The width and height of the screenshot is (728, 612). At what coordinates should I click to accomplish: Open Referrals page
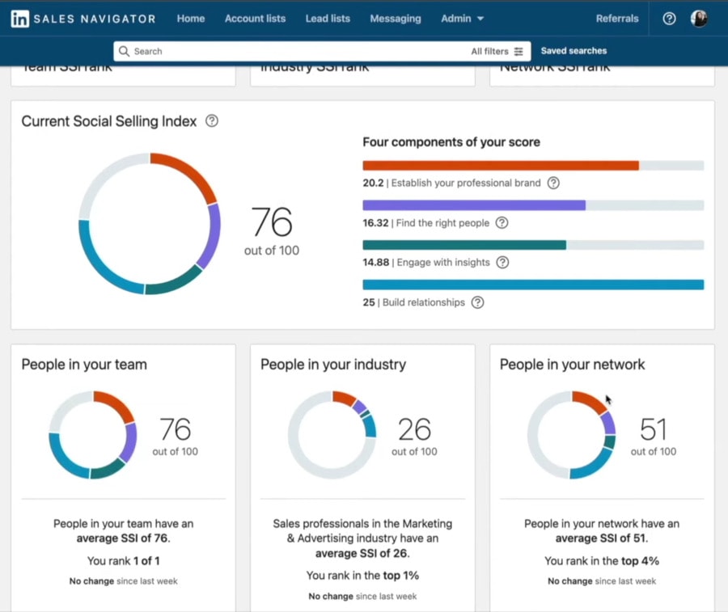coord(617,19)
